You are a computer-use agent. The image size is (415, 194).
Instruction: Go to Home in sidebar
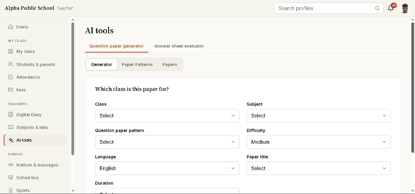point(35,27)
